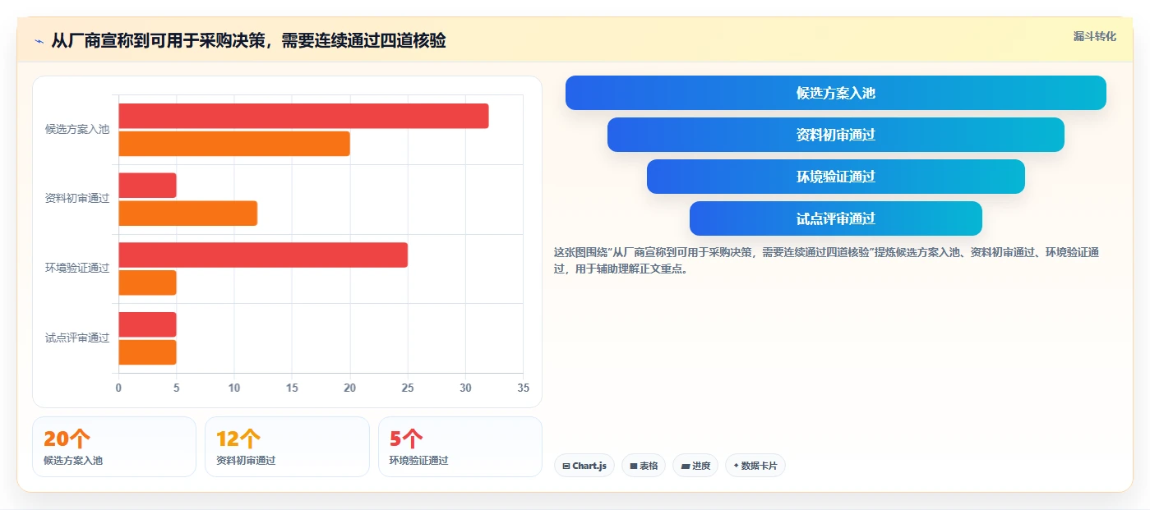Image resolution: width=1150 pixels, height=510 pixels.
Task: Click the 资料初审通过 axis label in chart
Action: point(77,199)
